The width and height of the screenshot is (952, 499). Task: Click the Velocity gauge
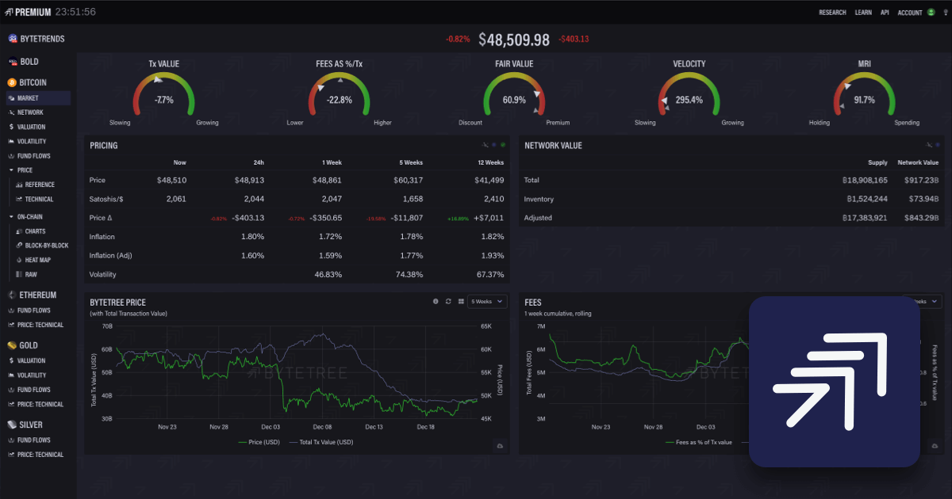689,95
